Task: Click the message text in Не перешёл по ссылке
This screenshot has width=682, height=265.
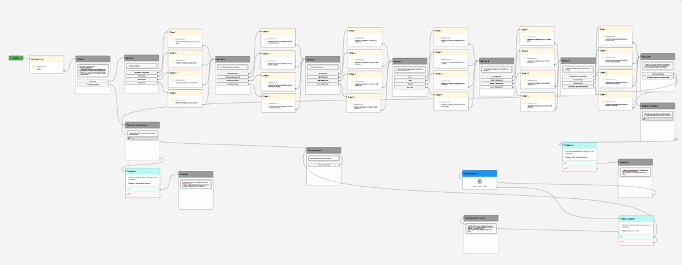Action: point(481,229)
